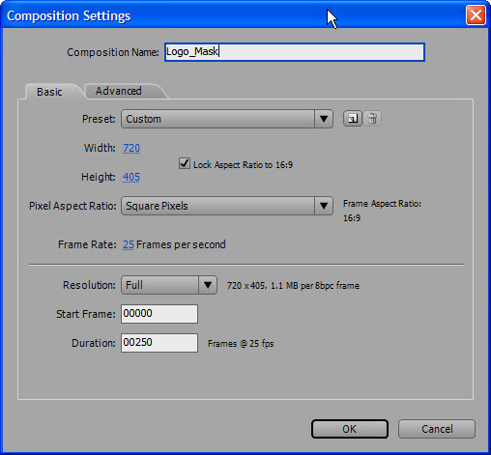Click the save preset icon
Image resolution: width=491 pixels, height=455 pixels.
click(353, 119)
